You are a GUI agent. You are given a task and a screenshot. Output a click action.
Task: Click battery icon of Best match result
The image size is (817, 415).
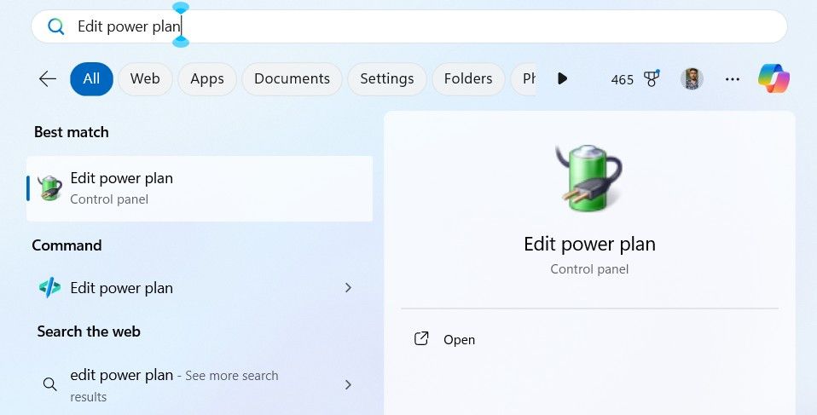click(x=50, y=188)
